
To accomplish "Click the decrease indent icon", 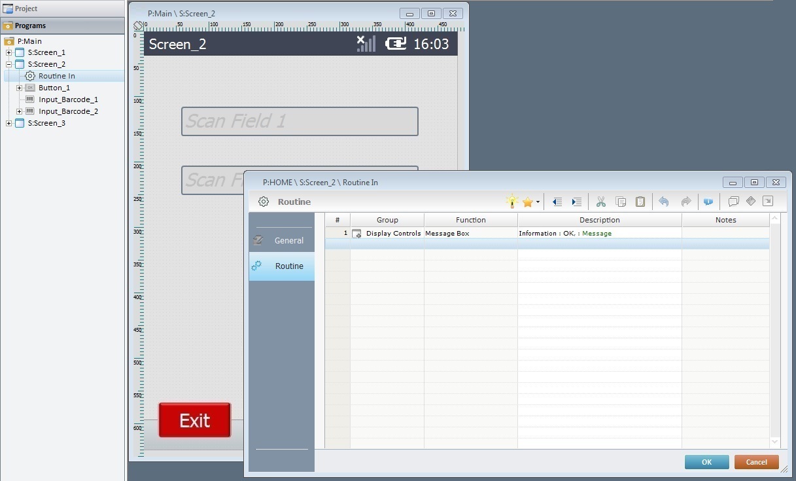I will click(x=557, y=202).
